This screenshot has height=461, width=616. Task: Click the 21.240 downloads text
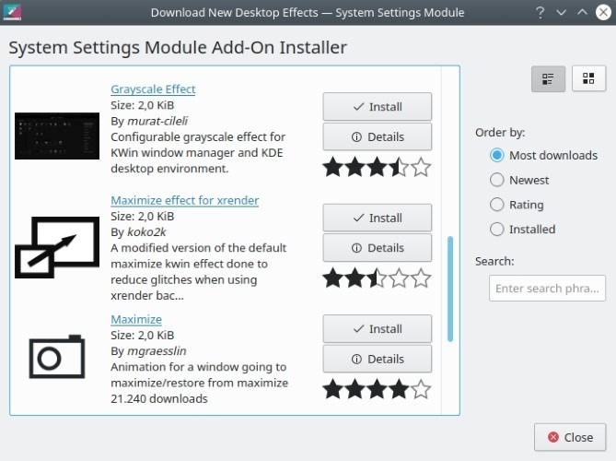pos(159,399)
